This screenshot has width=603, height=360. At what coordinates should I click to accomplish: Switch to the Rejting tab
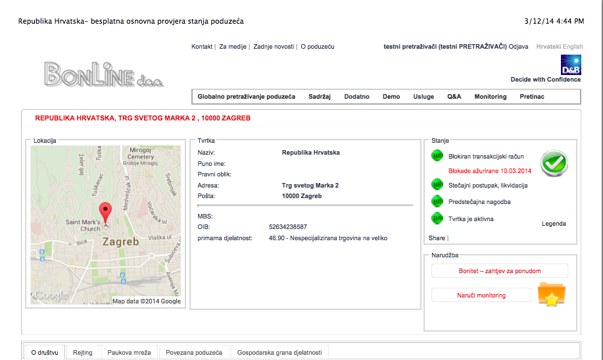(83, 353)
